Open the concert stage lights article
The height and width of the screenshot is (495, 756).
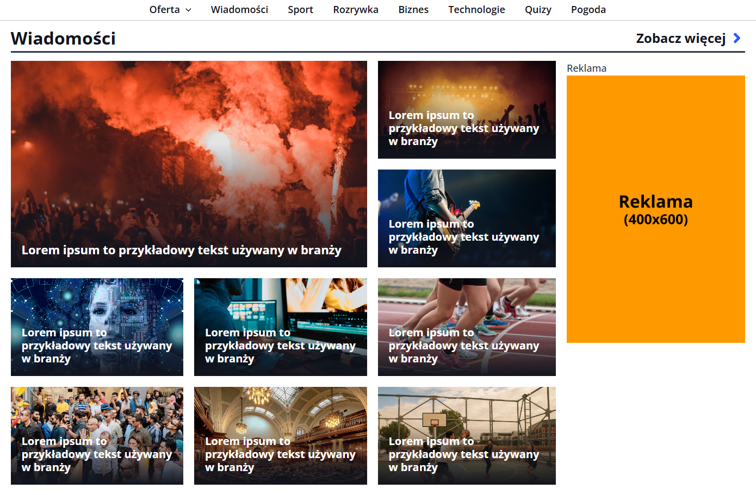(x=467, y=110)
